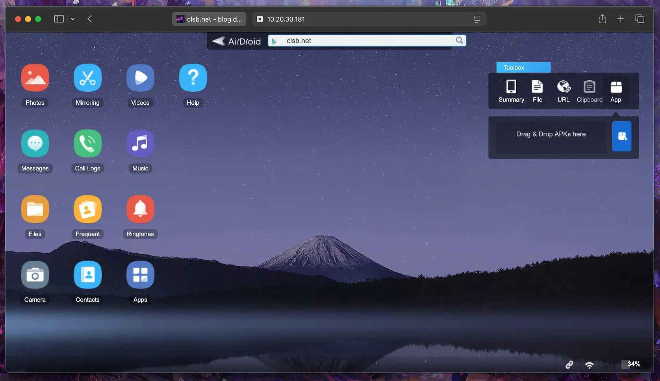Click the Call Logs label text
The image size is (660, 381).
tap(87, 168)
